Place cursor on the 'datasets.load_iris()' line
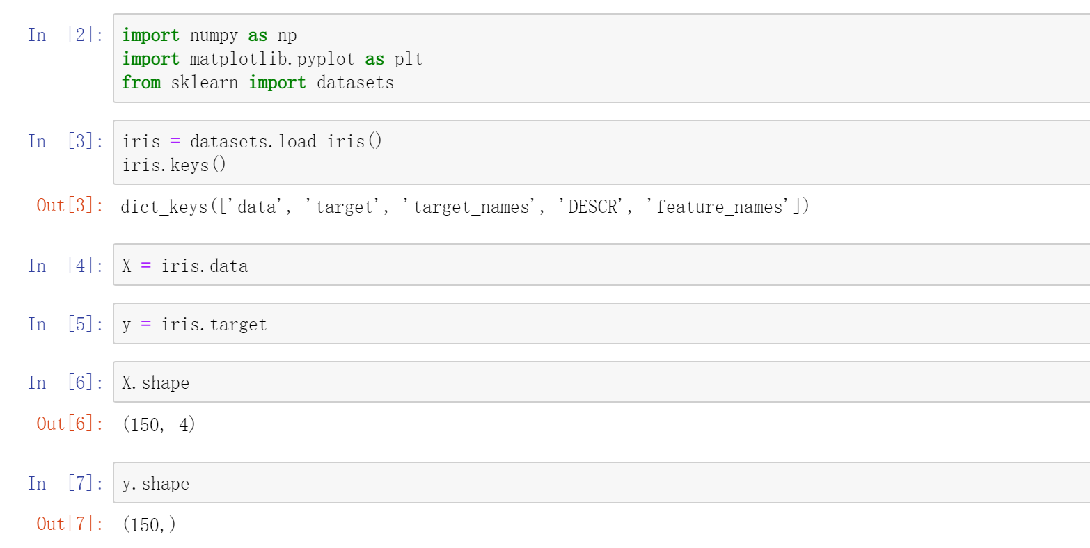Viewport: 1090px width, 548px height. (252, 142)
